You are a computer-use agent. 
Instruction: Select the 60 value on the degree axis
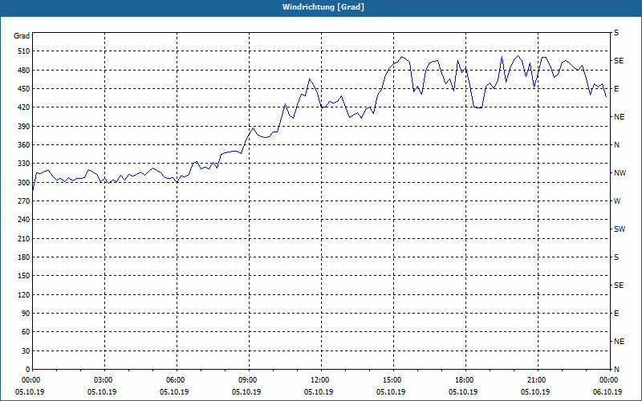(26, 332)
